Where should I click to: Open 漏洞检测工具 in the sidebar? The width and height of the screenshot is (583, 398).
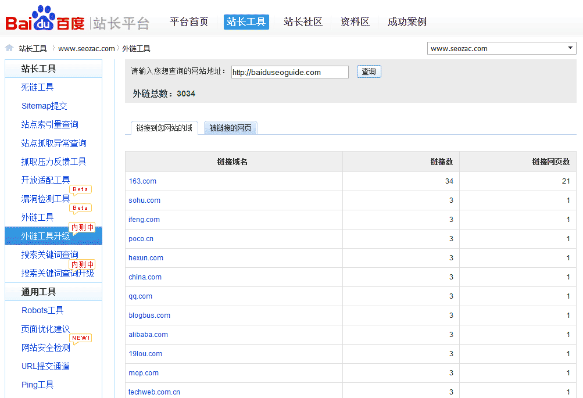pos(45,199)
